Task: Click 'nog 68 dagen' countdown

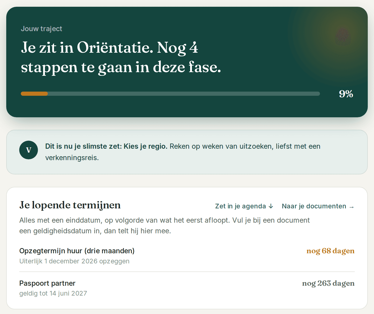Action: pos(330,251)
